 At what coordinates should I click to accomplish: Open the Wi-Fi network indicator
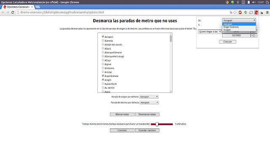click(x=238, y=2)
